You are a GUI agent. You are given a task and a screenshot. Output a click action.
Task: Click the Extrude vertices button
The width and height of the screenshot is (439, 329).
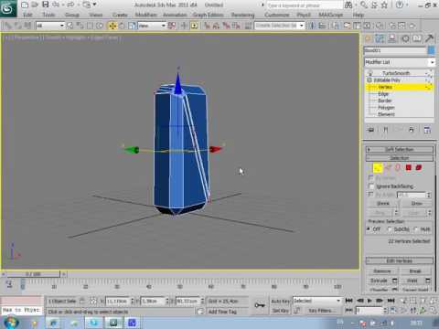379,281
